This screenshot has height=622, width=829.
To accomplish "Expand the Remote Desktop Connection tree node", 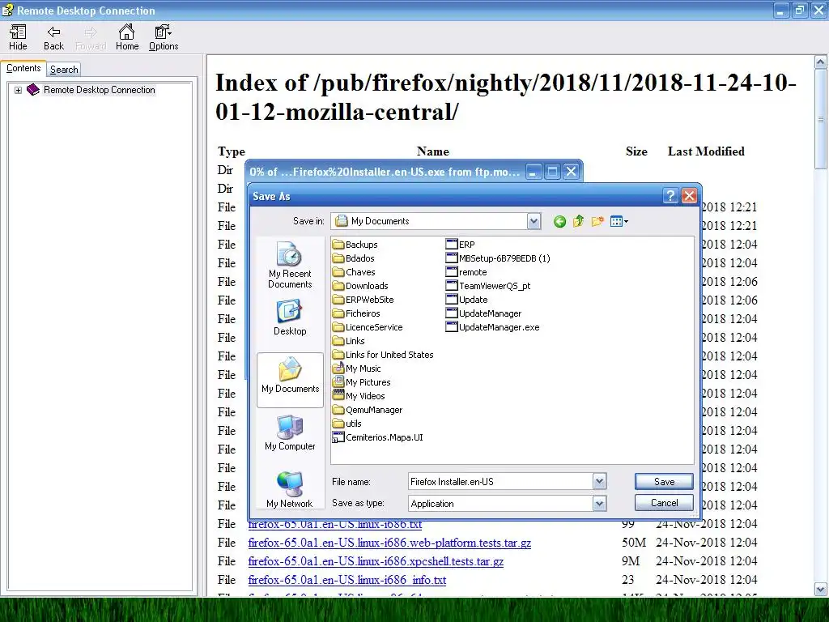I will [x=18, y=90].
